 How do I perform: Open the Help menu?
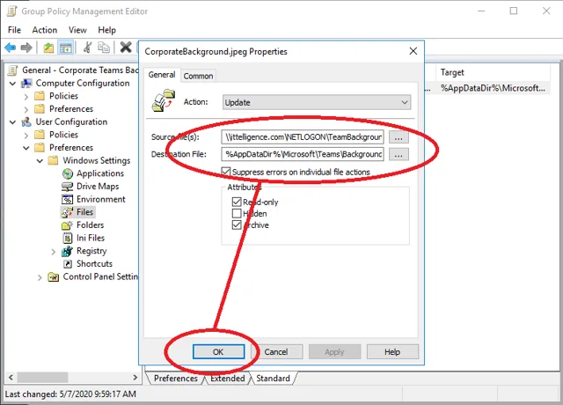pos(106,30)
